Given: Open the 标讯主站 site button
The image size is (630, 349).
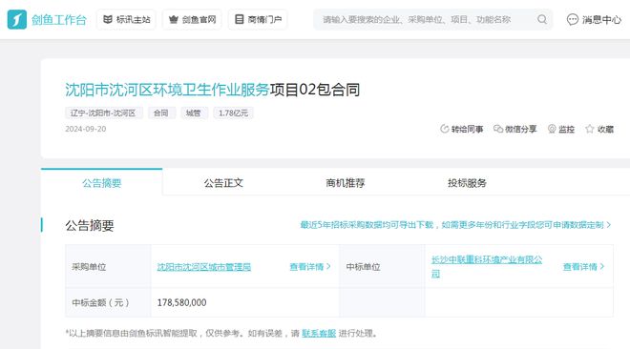Looking at the screenshot, I should pos(126,19).
